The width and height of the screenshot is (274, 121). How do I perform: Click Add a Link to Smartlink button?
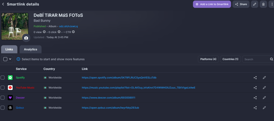tap(212, 4)
